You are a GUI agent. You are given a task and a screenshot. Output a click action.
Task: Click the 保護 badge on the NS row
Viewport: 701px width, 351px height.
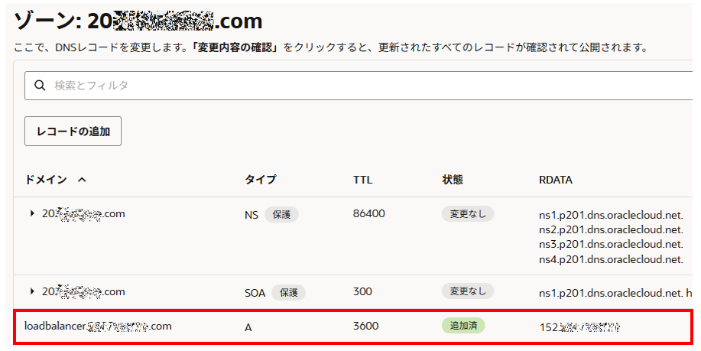[x=281, y=215]
